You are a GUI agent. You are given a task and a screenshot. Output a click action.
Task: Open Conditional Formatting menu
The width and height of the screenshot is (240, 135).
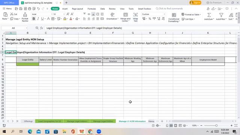(174, 17)
